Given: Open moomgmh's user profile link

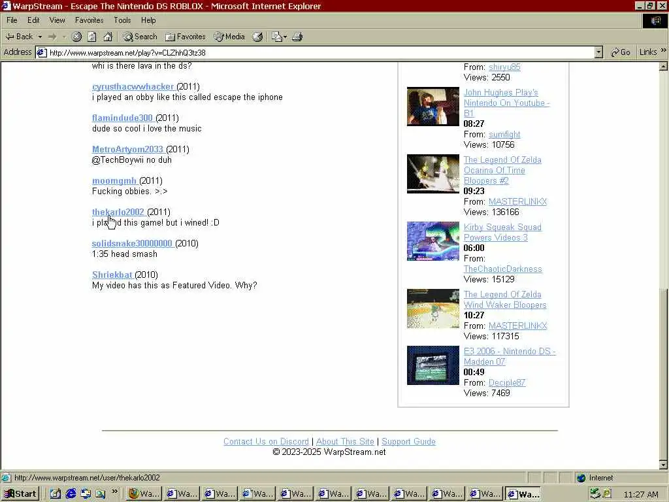Looking at the screenshot, I should [114, 180].
